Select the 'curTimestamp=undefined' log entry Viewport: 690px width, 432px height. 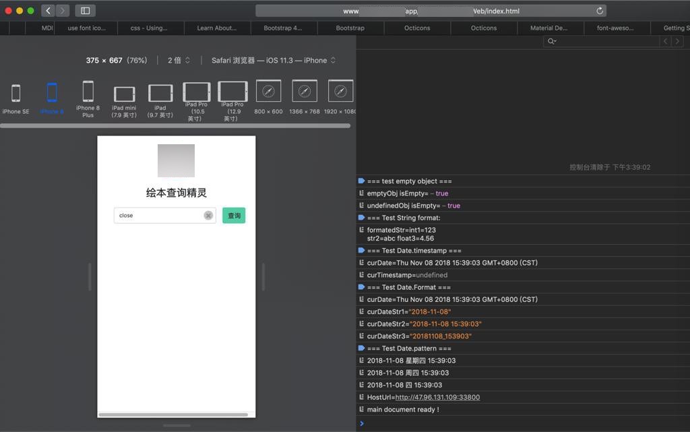point(523,276)
